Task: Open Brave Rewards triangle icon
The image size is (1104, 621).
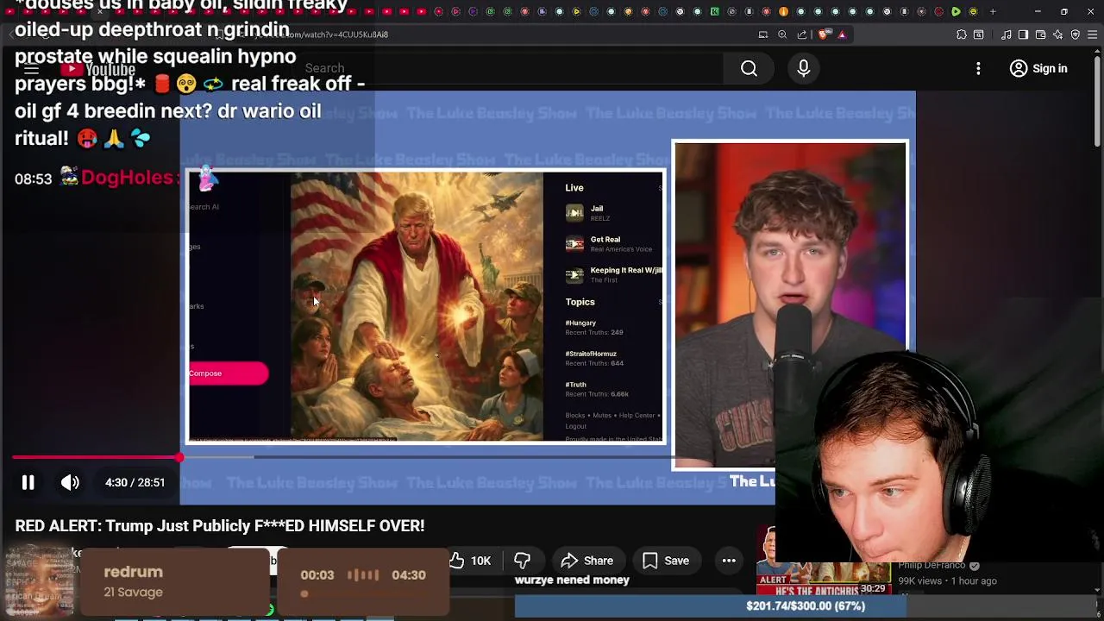Action: click(842, 34)
